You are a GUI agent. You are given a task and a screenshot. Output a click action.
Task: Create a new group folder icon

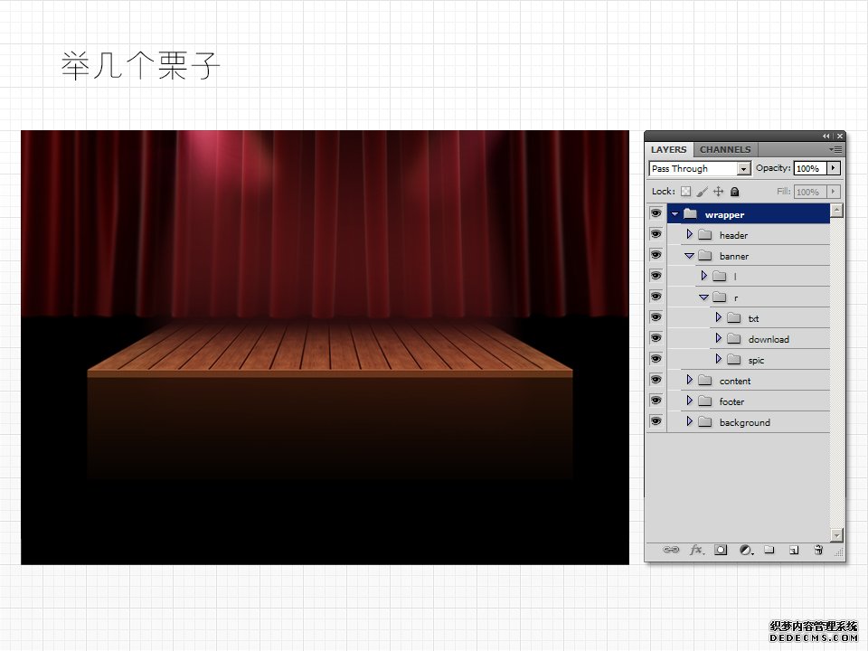[x=769, y=550]
